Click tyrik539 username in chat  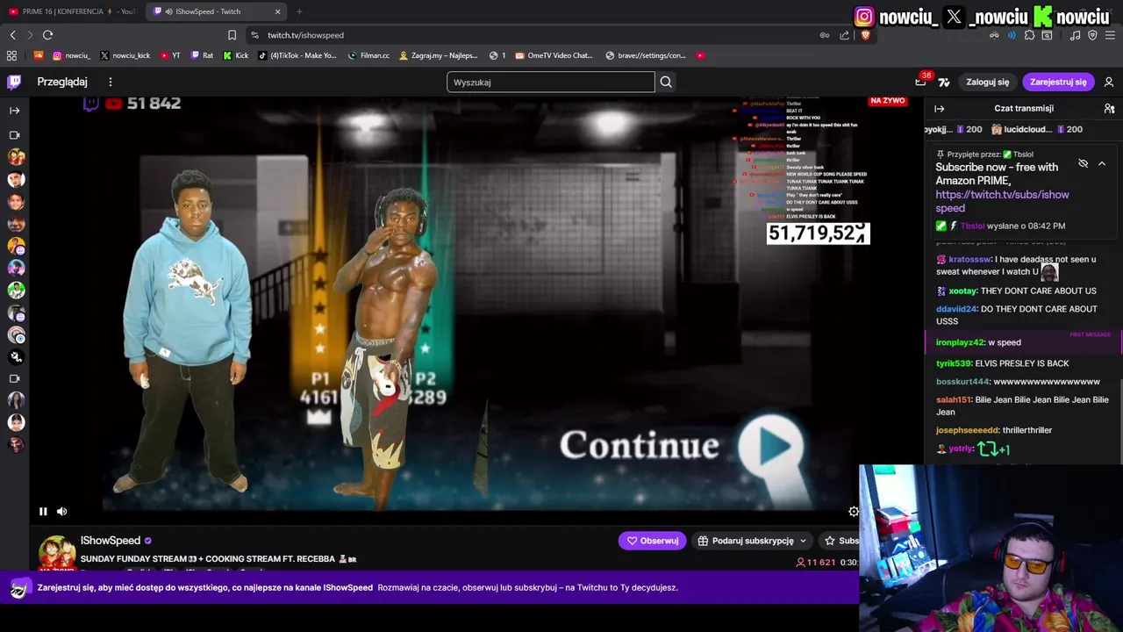pos(954,363)
